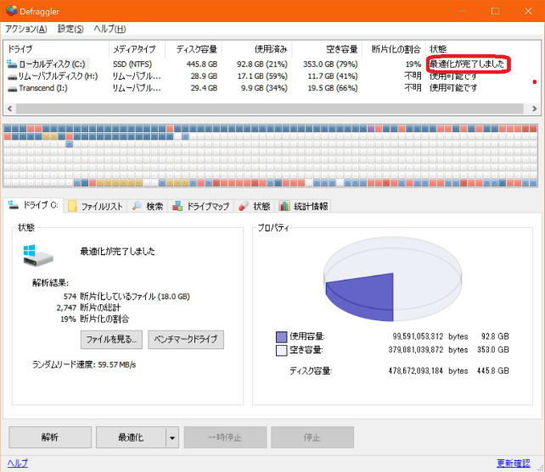Select the removable disk H: drive icon
This screenshot has width=545, height=472.
click(12, 76)
